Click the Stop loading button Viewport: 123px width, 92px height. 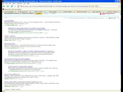point(15,6)
